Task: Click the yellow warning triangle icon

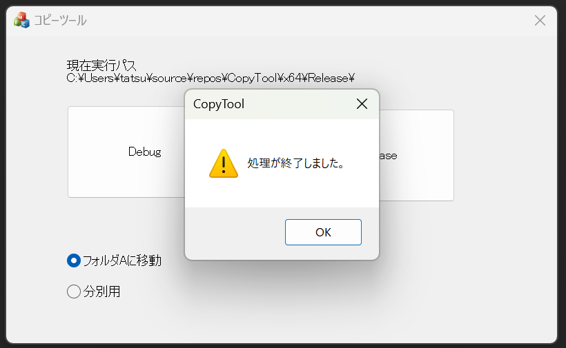Action: pyautogui.click(x=224, y=163)
